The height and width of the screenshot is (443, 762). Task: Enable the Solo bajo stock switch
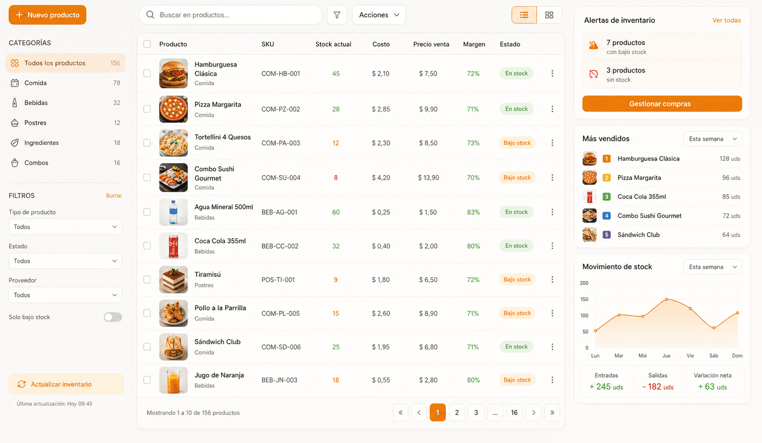pos(113,317)
